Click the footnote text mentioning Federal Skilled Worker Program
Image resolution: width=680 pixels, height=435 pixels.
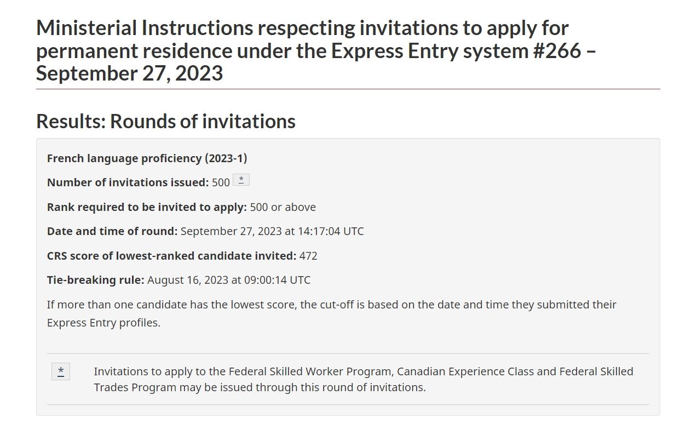(x=364, y=379)
